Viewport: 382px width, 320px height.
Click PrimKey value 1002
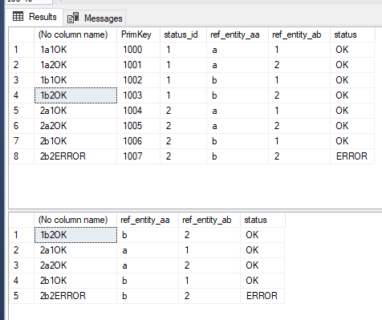coord(138,80)
